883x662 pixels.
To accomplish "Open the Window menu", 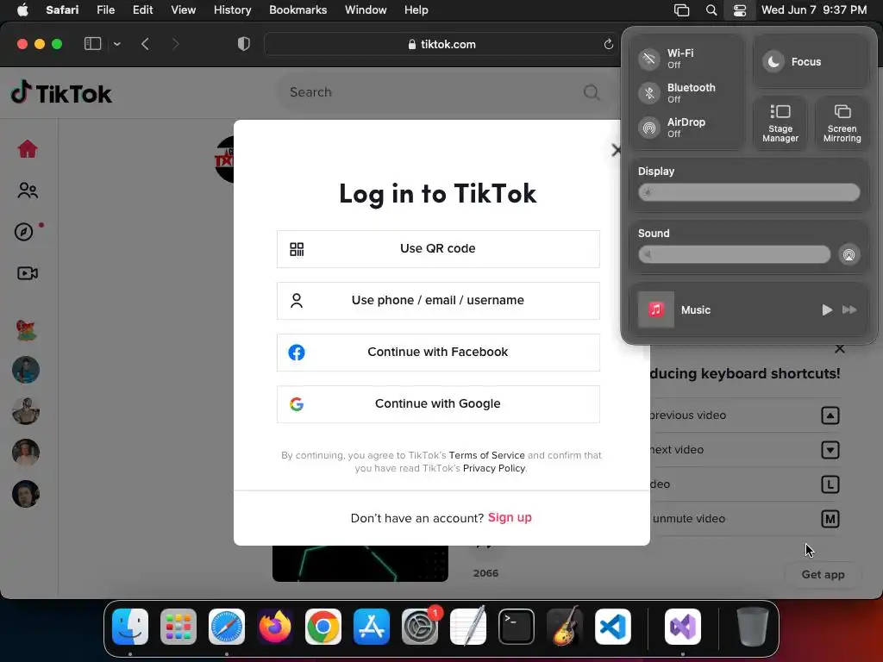I will tap(366, 10).
